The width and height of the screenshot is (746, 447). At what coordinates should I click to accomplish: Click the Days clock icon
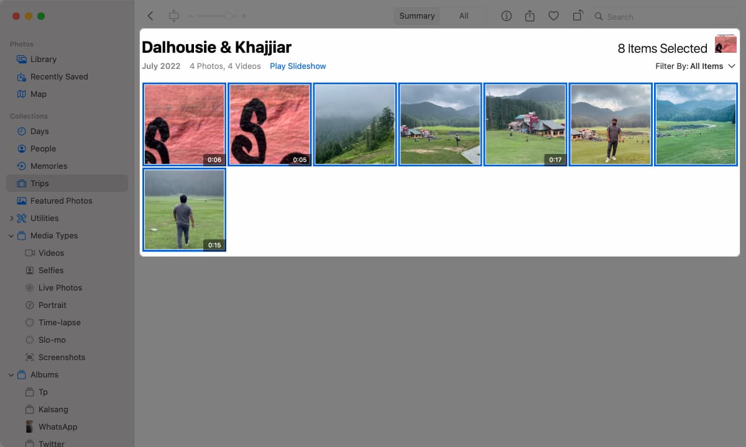[x=22, y=132]
